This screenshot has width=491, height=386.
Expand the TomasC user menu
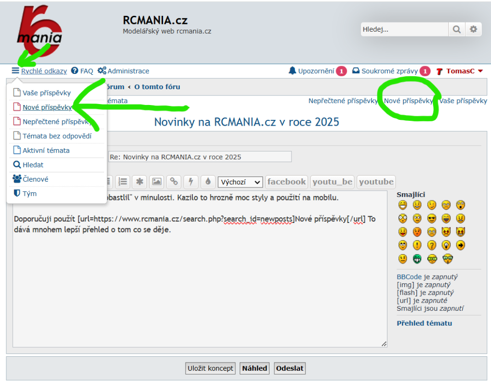pyautogui.click(x=459, y=71)
